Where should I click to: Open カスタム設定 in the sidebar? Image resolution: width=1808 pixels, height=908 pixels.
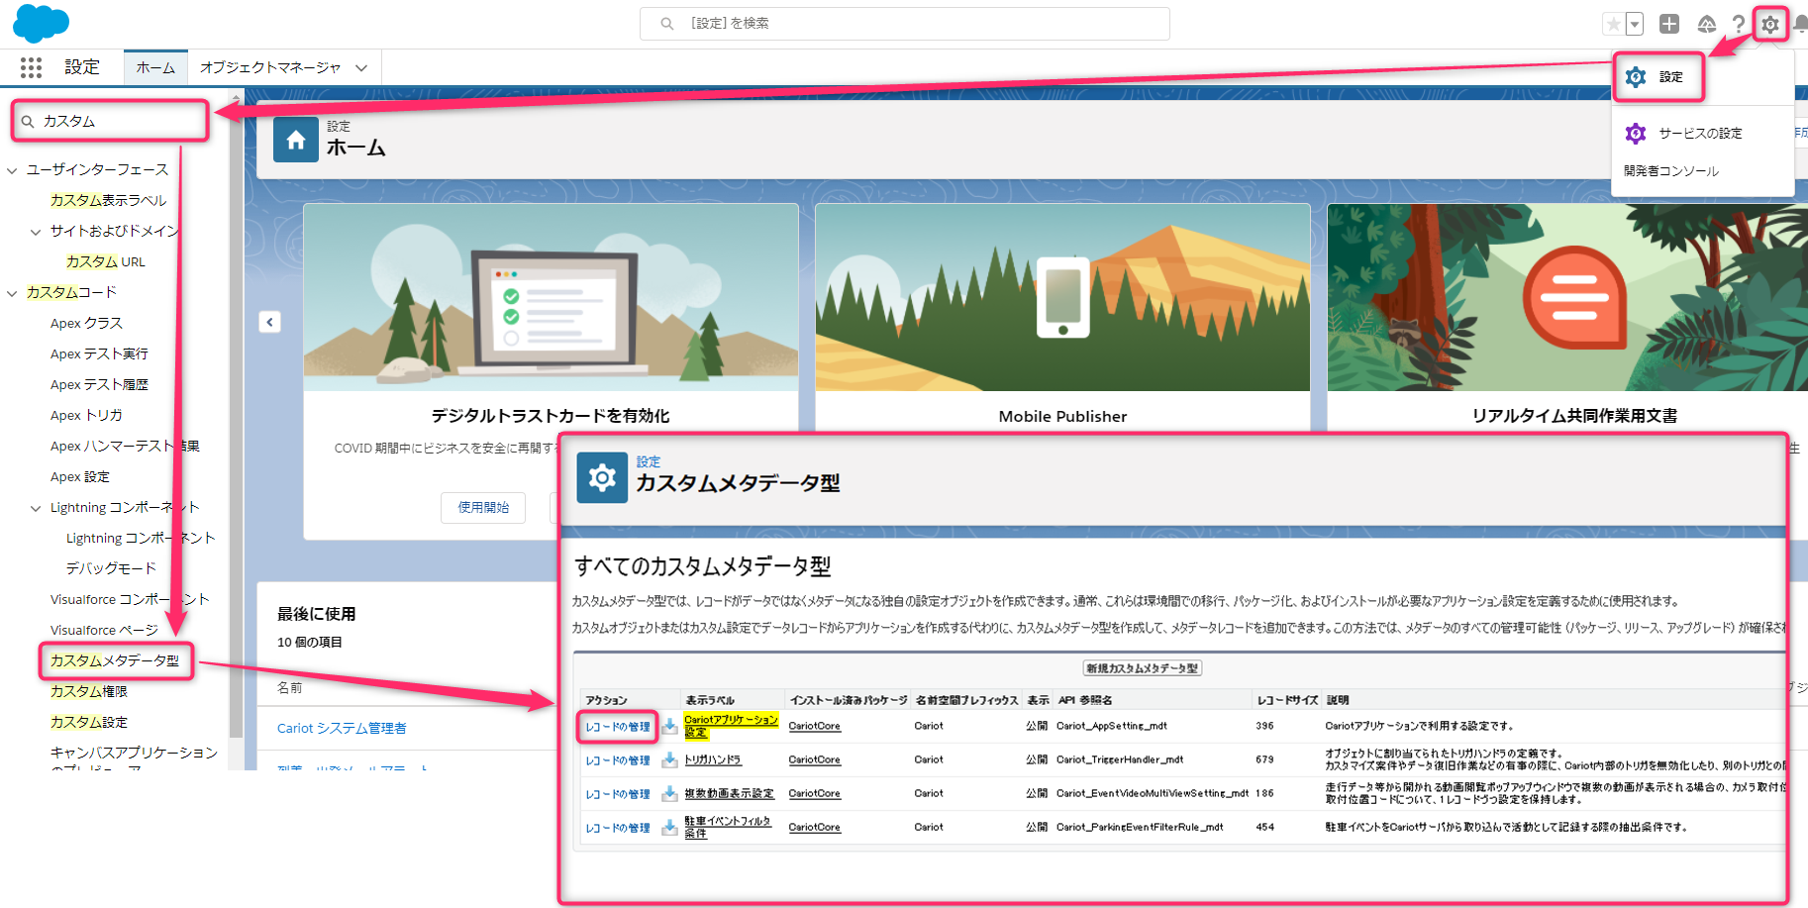(89, 722)
